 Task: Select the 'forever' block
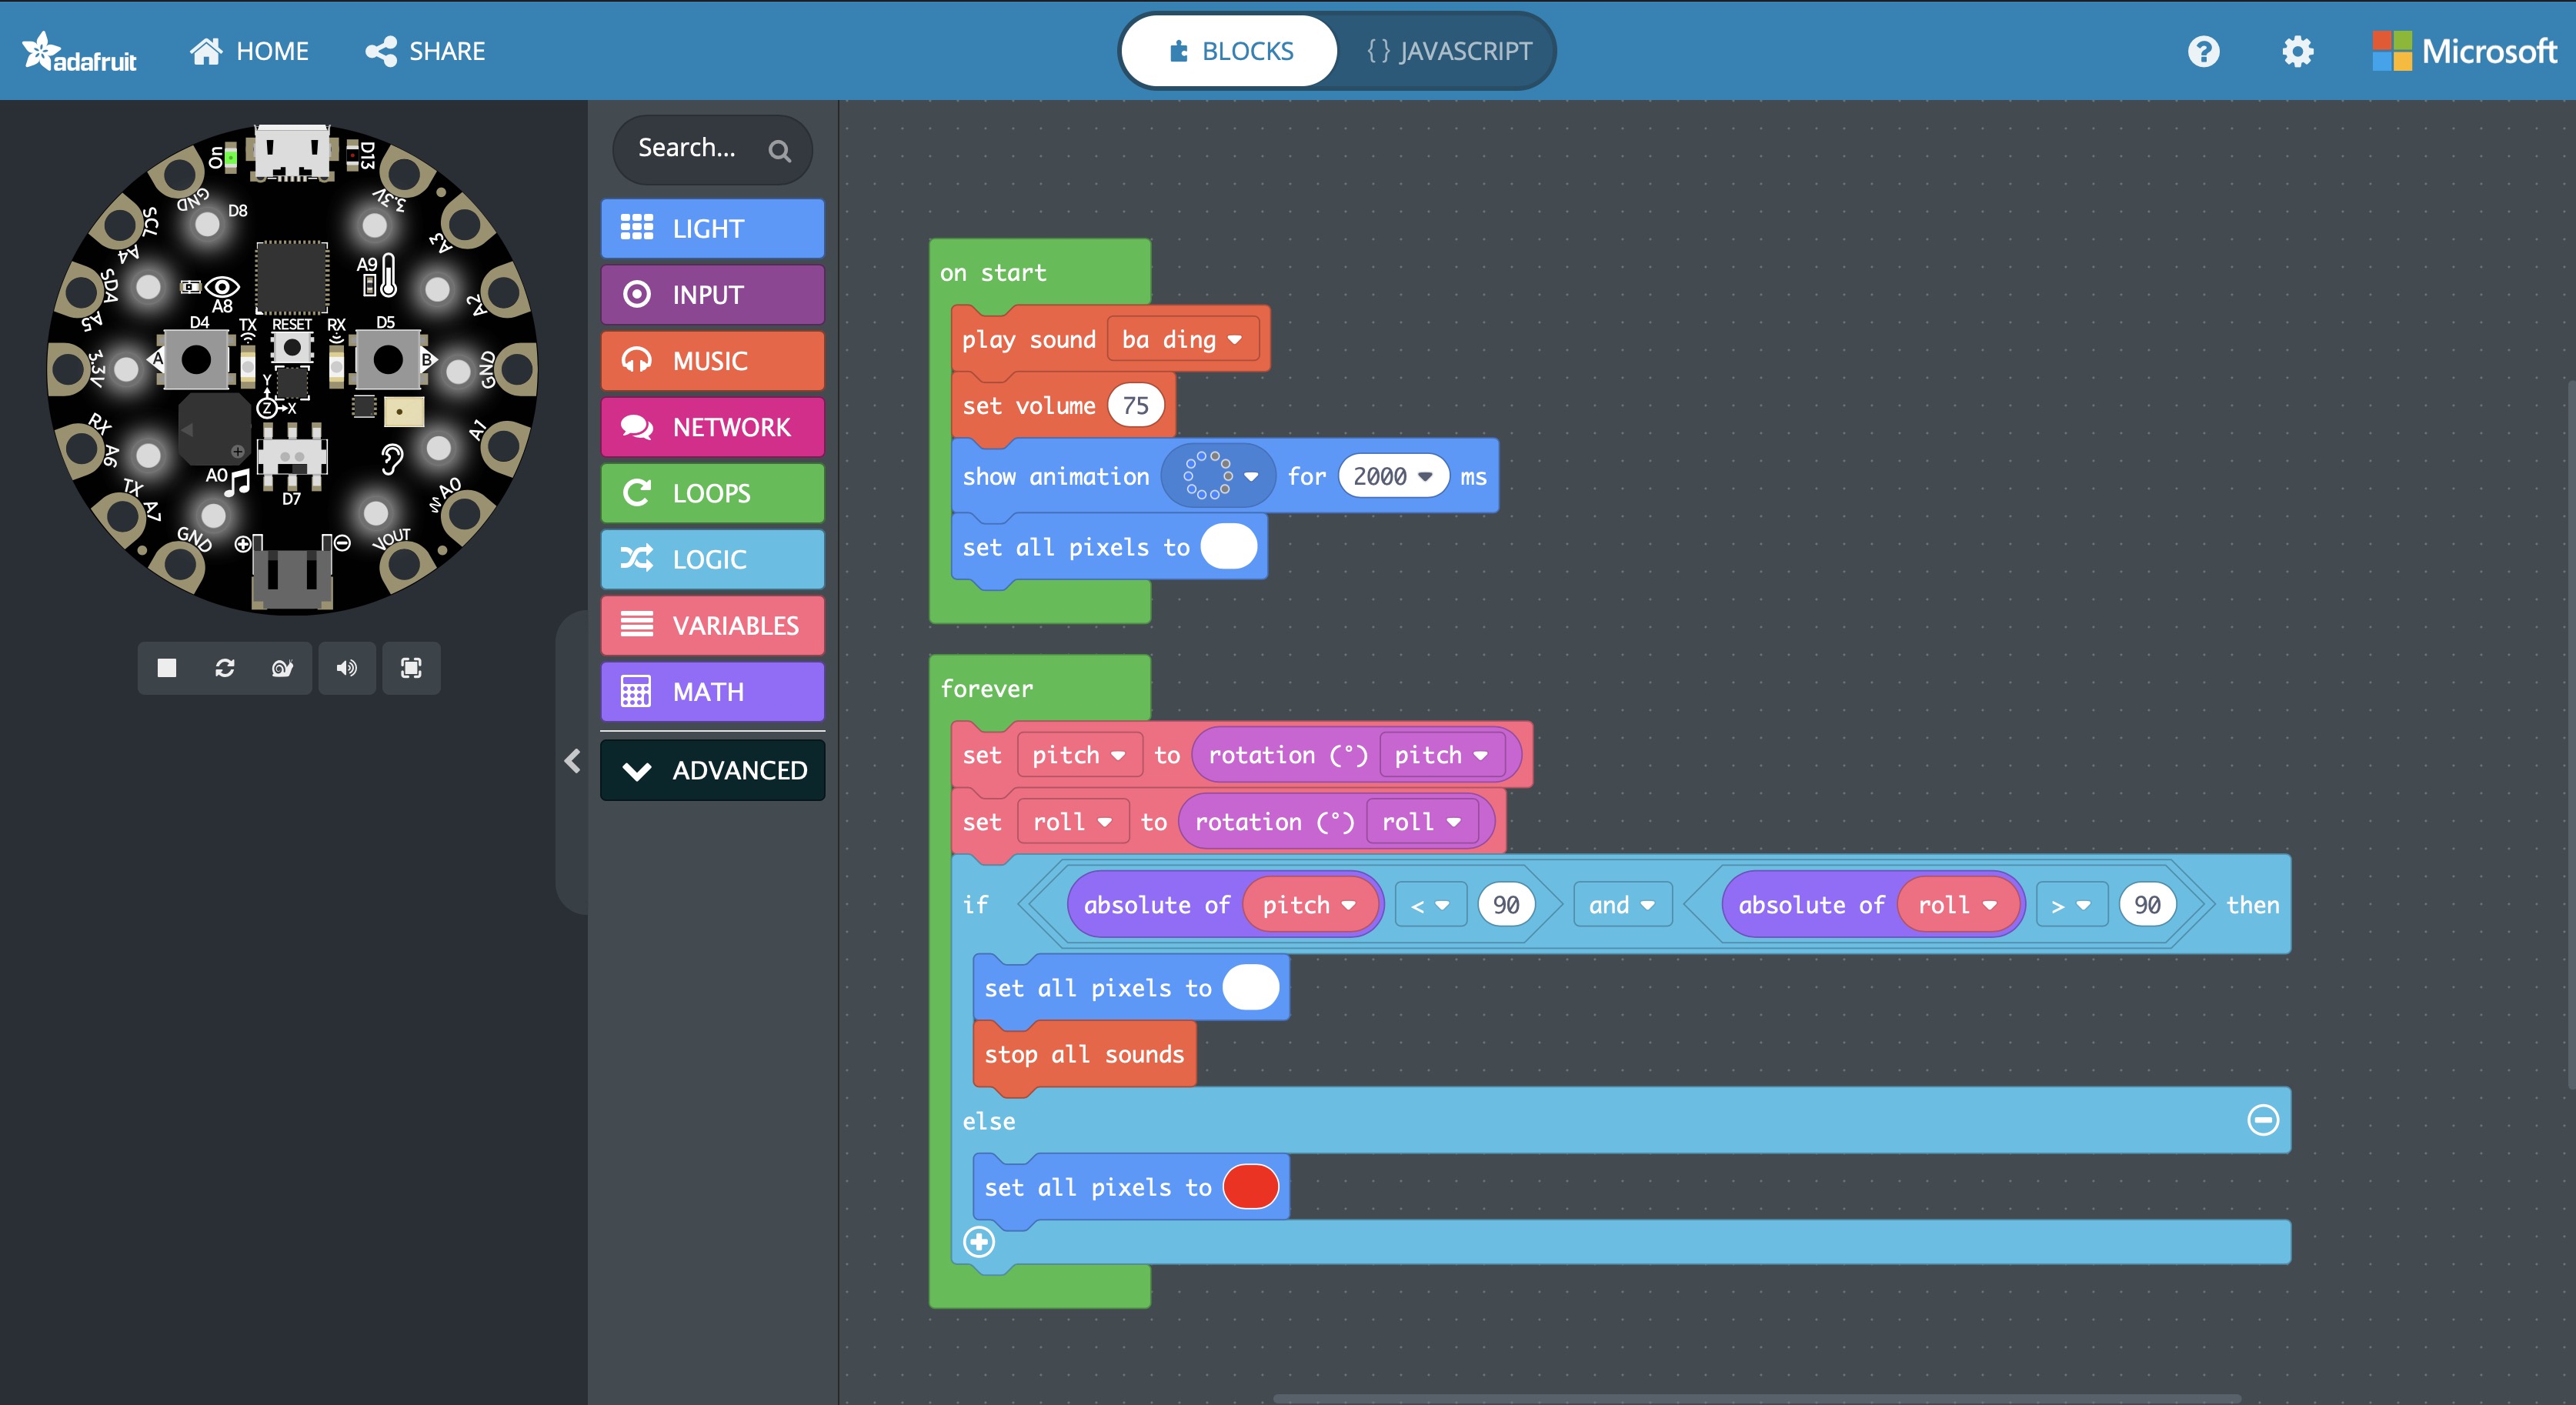(x=986, y=689)
